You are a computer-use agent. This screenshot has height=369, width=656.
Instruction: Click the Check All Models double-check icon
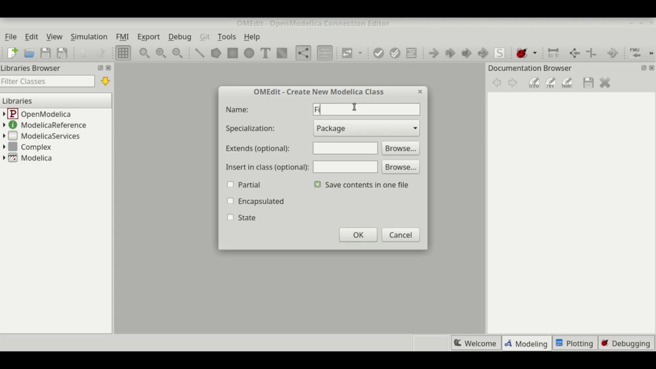(395, 53)
